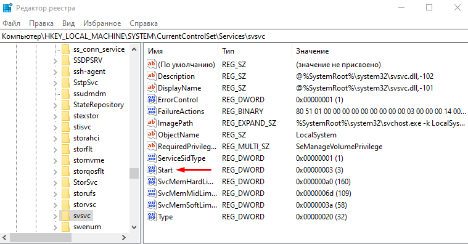The image size is (468, 244).
Task: Click the SeManageVolumePrivilege value data
Action: click(x=339, y=147)
